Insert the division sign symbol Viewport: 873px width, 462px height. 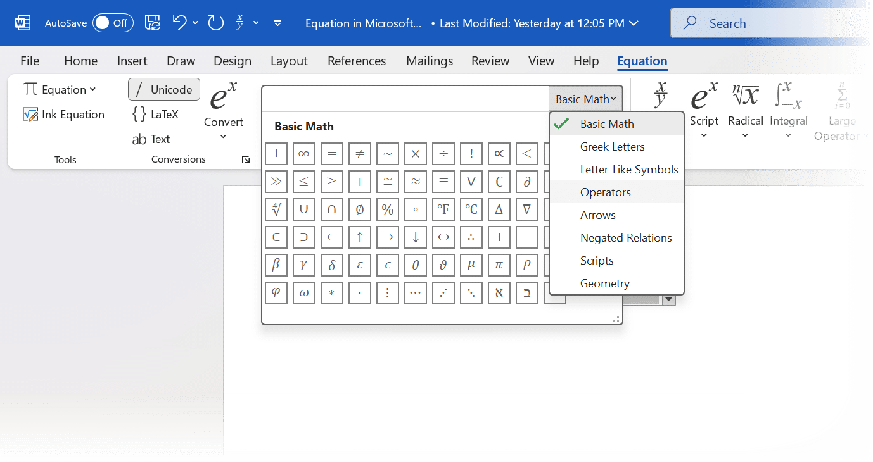tap(443, 154)
